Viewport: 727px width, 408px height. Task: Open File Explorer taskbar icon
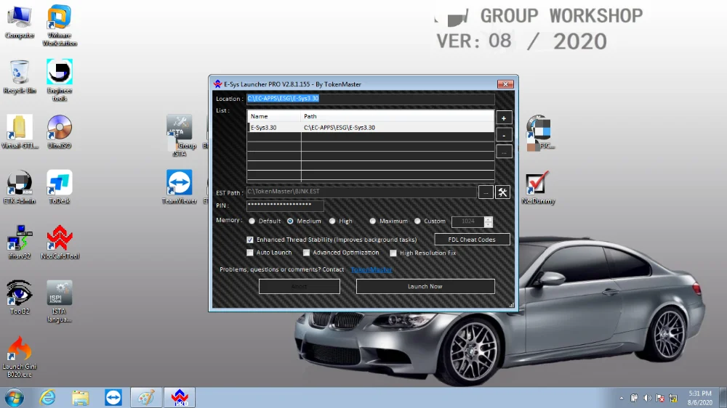point(80,398)
